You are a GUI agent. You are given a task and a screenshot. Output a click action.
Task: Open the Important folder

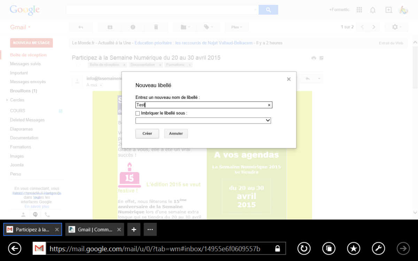click(x=19, y=73)
